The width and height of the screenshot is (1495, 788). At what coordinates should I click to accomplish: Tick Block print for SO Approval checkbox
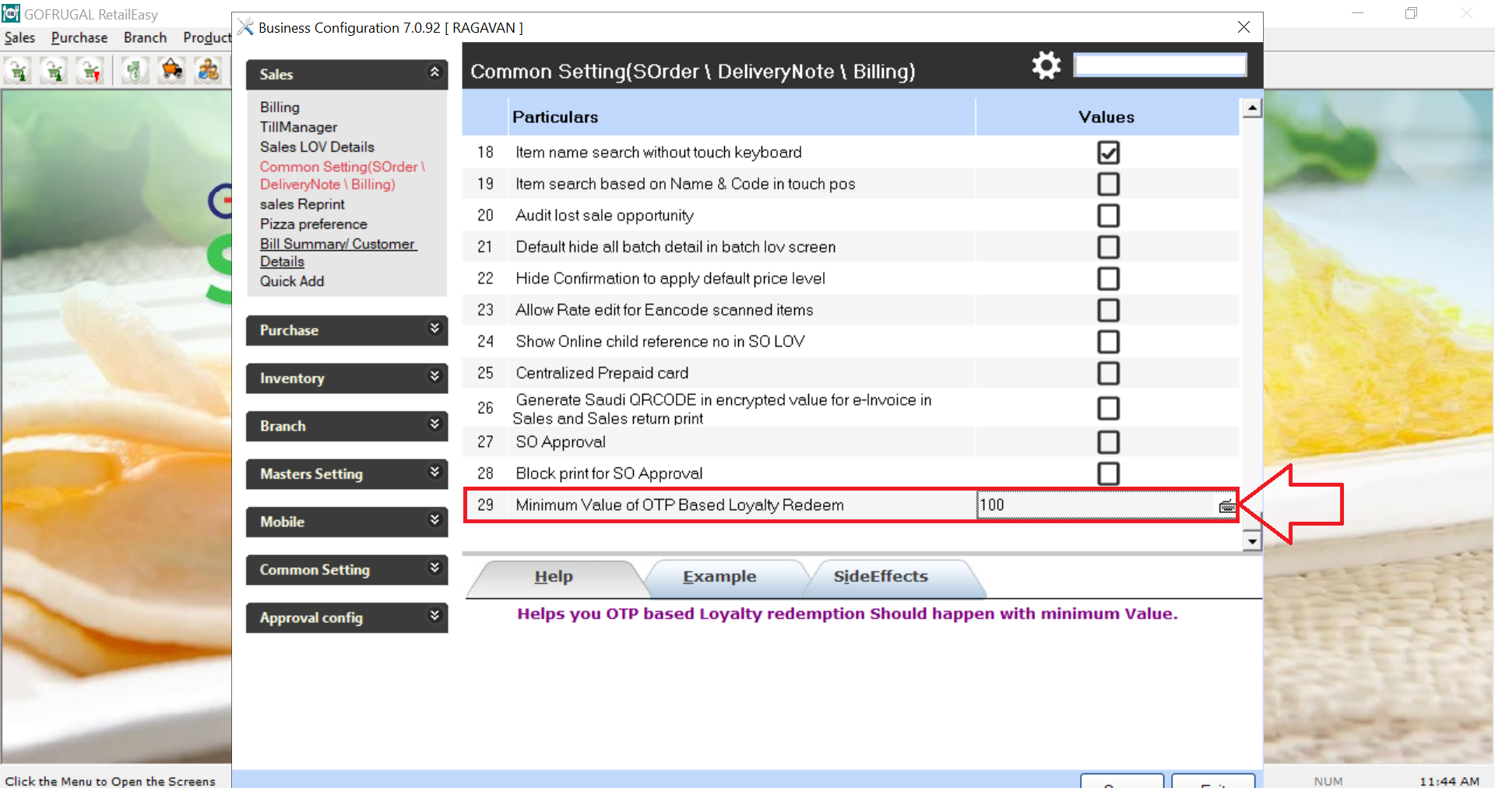tap(1108, 473)
